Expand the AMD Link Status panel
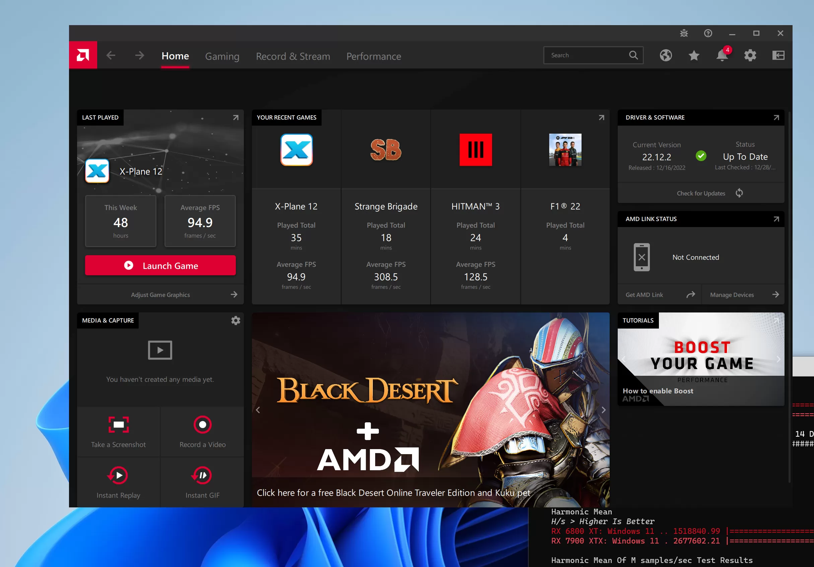Viewport: 814px width, 567px height. tap(776, 219)
